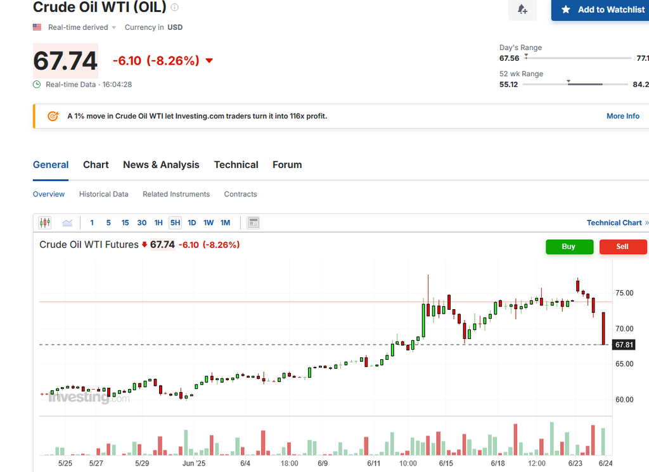649x472 pixels.
Task: Click the 52 wk Range slider bar
Action: pos(575,84)
